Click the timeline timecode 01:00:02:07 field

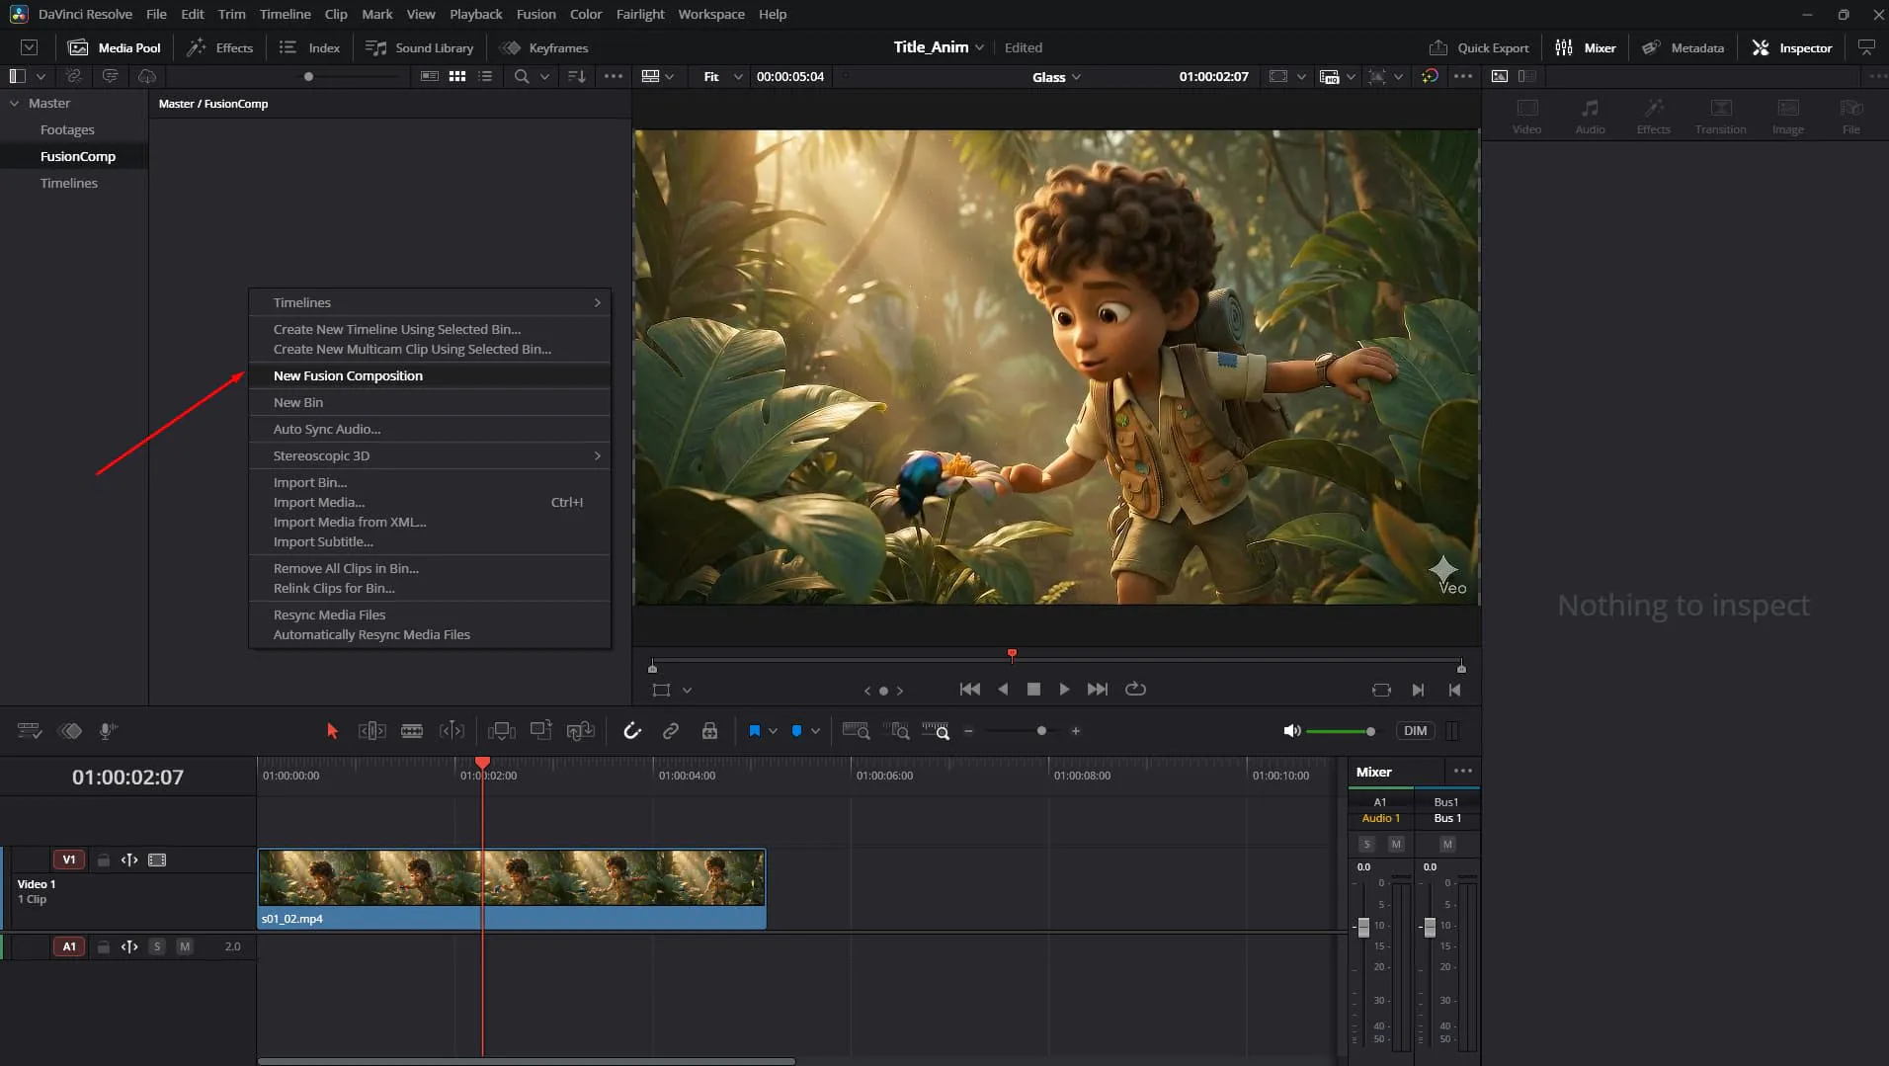[127, 778]
